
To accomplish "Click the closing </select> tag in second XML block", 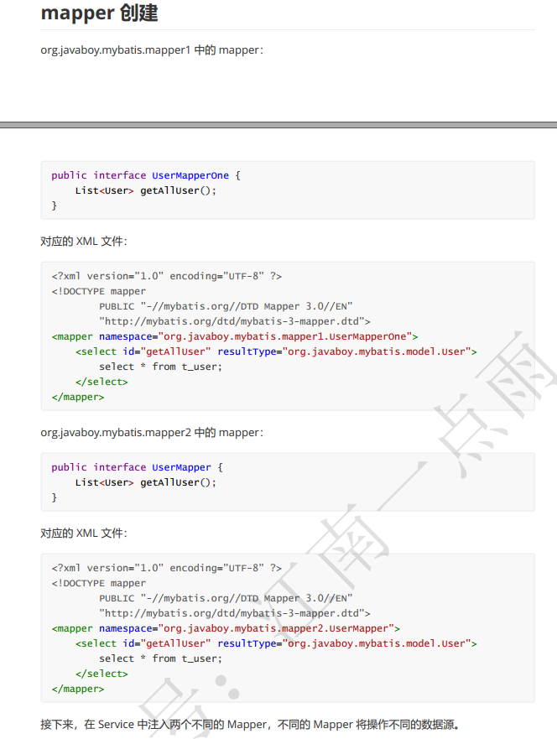I will (102, 674).
